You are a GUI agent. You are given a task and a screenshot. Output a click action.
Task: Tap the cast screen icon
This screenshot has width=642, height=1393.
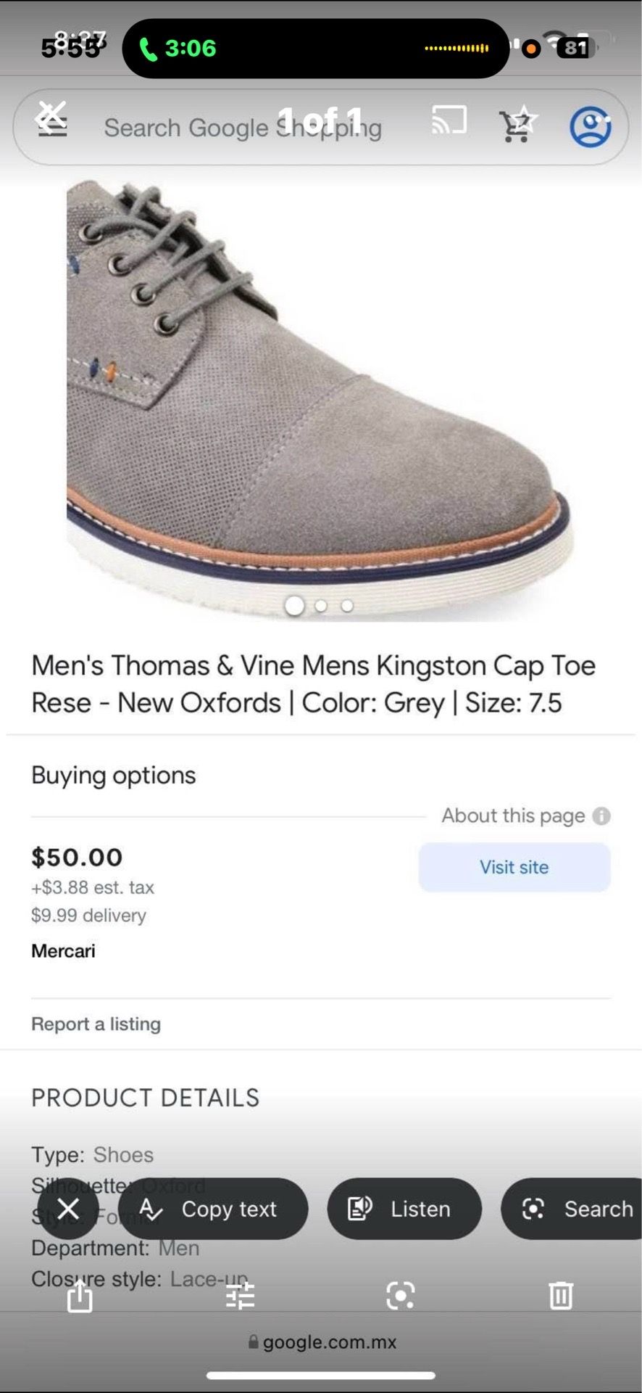[449, 120]
